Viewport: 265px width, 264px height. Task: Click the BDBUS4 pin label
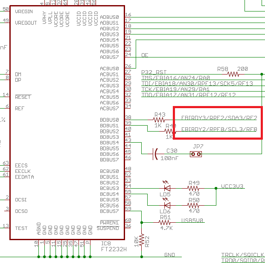point(110,143)
